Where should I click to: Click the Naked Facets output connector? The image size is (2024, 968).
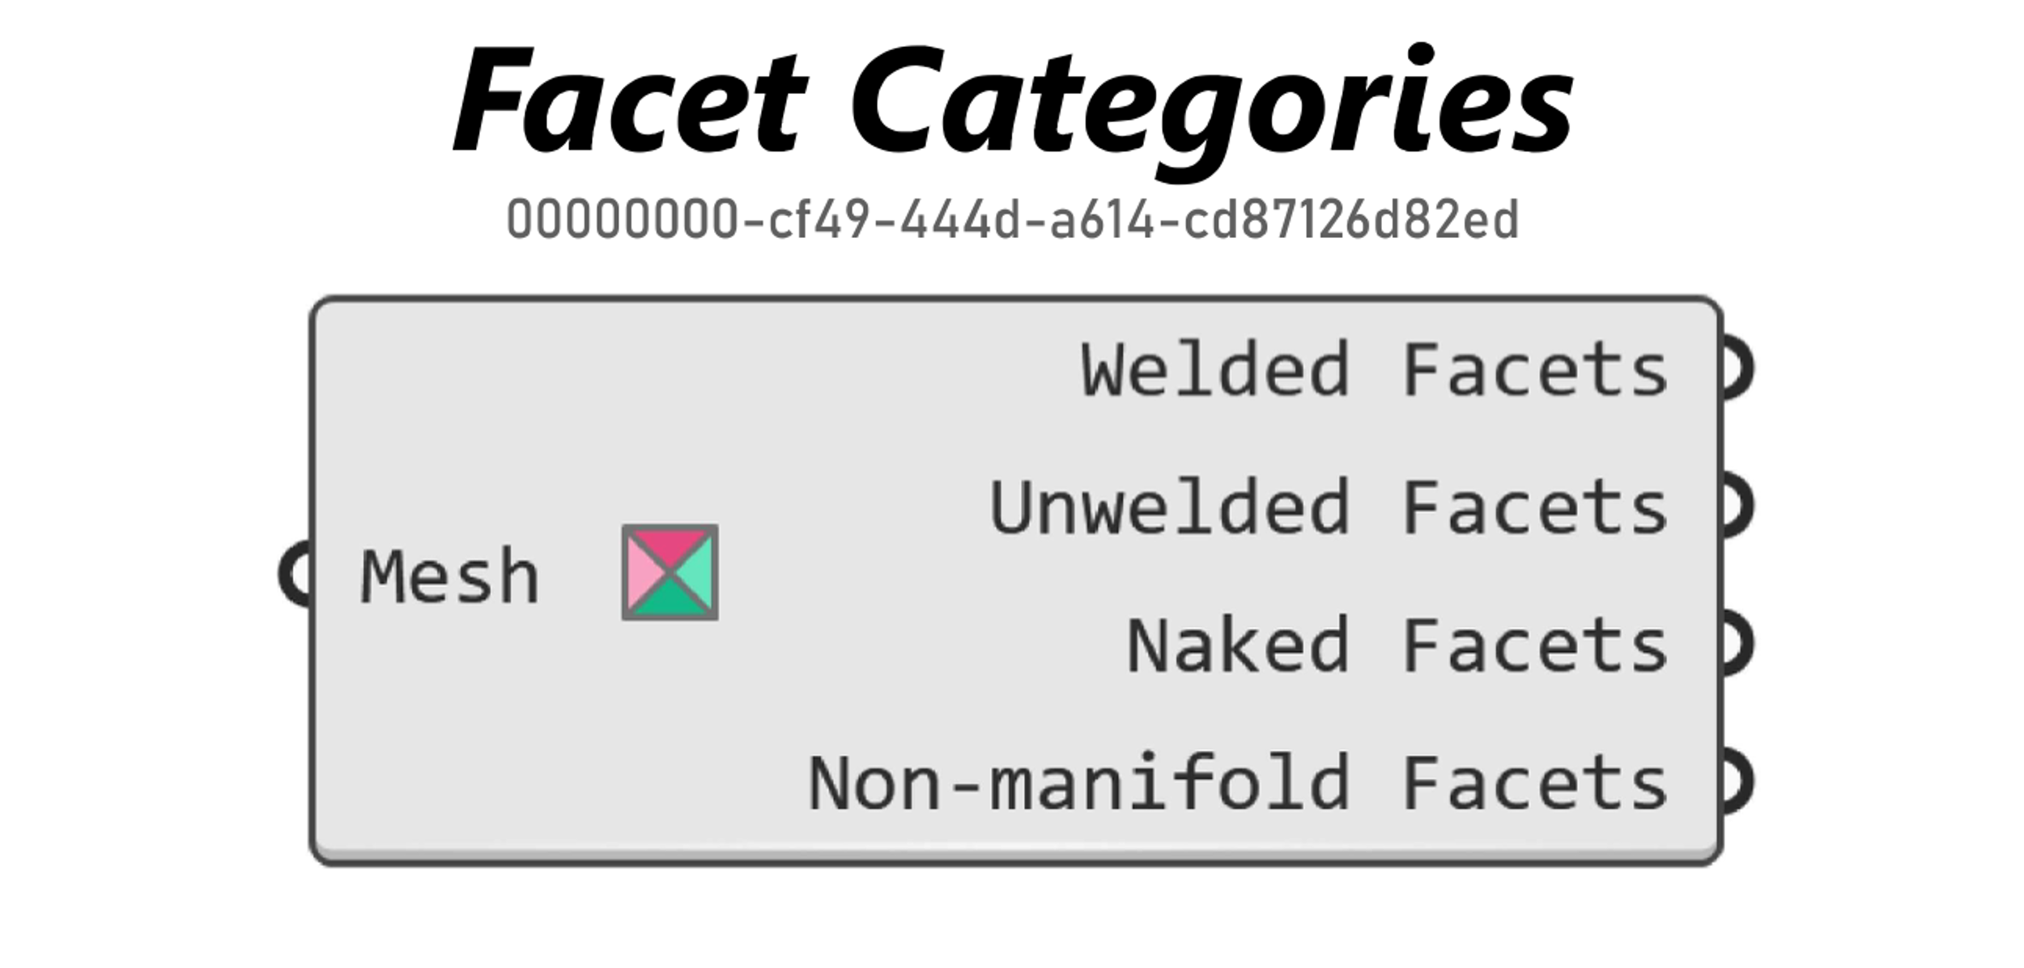tap(1736, 644)
